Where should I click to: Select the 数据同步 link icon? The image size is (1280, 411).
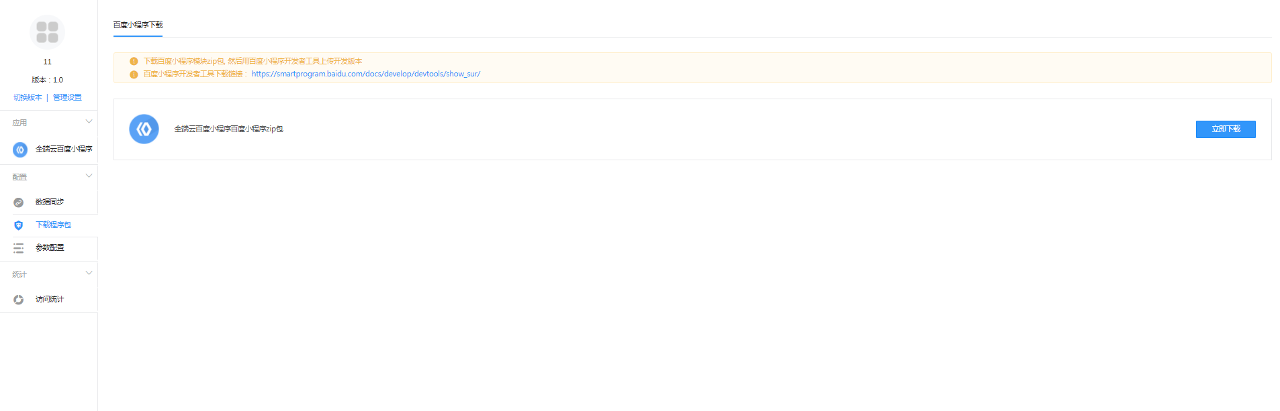[x=19, y=202]
